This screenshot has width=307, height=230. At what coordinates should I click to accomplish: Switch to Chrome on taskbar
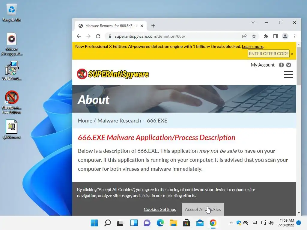pos(213,223)
